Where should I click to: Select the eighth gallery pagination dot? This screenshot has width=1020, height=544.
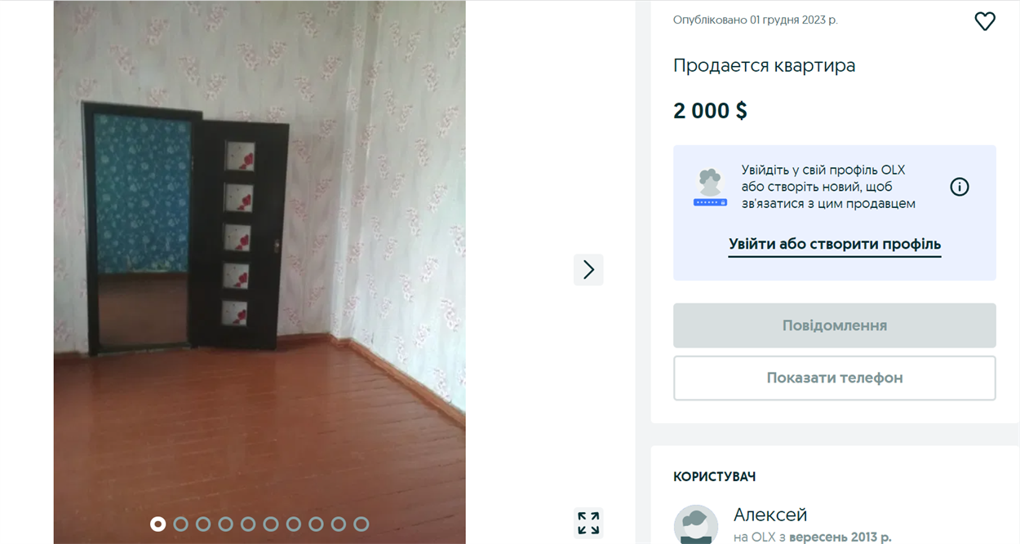[x=317, y=524]
